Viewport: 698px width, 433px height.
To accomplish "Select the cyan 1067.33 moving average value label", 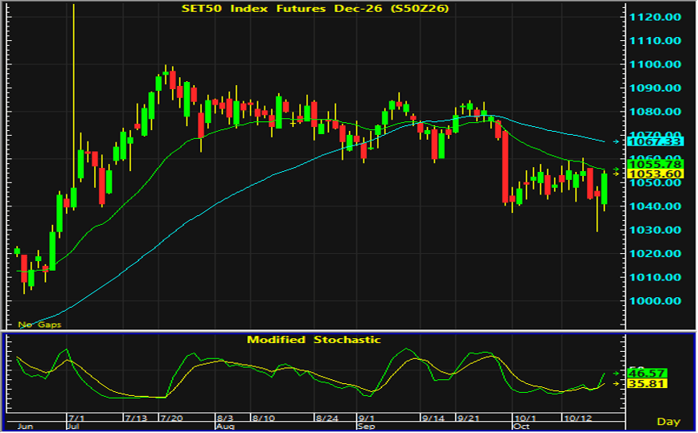I will (x=655, y=141).
